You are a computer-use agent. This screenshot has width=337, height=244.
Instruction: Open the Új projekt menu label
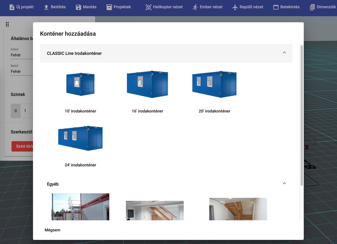coord(25,7)
